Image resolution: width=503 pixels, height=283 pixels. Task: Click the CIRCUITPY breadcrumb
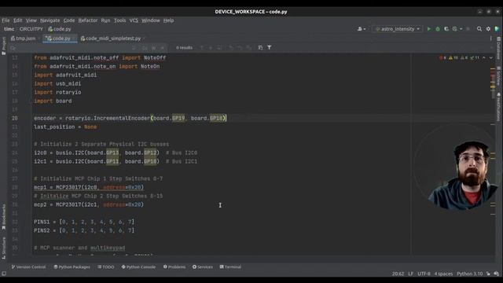click(x=31, y=29)
